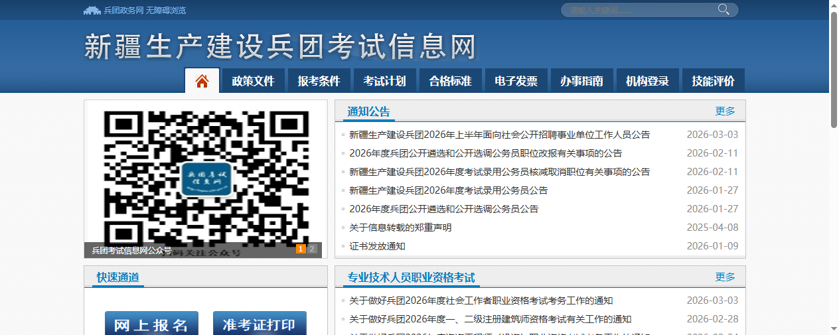Open the 报考条件 menu

pos(319,81)
